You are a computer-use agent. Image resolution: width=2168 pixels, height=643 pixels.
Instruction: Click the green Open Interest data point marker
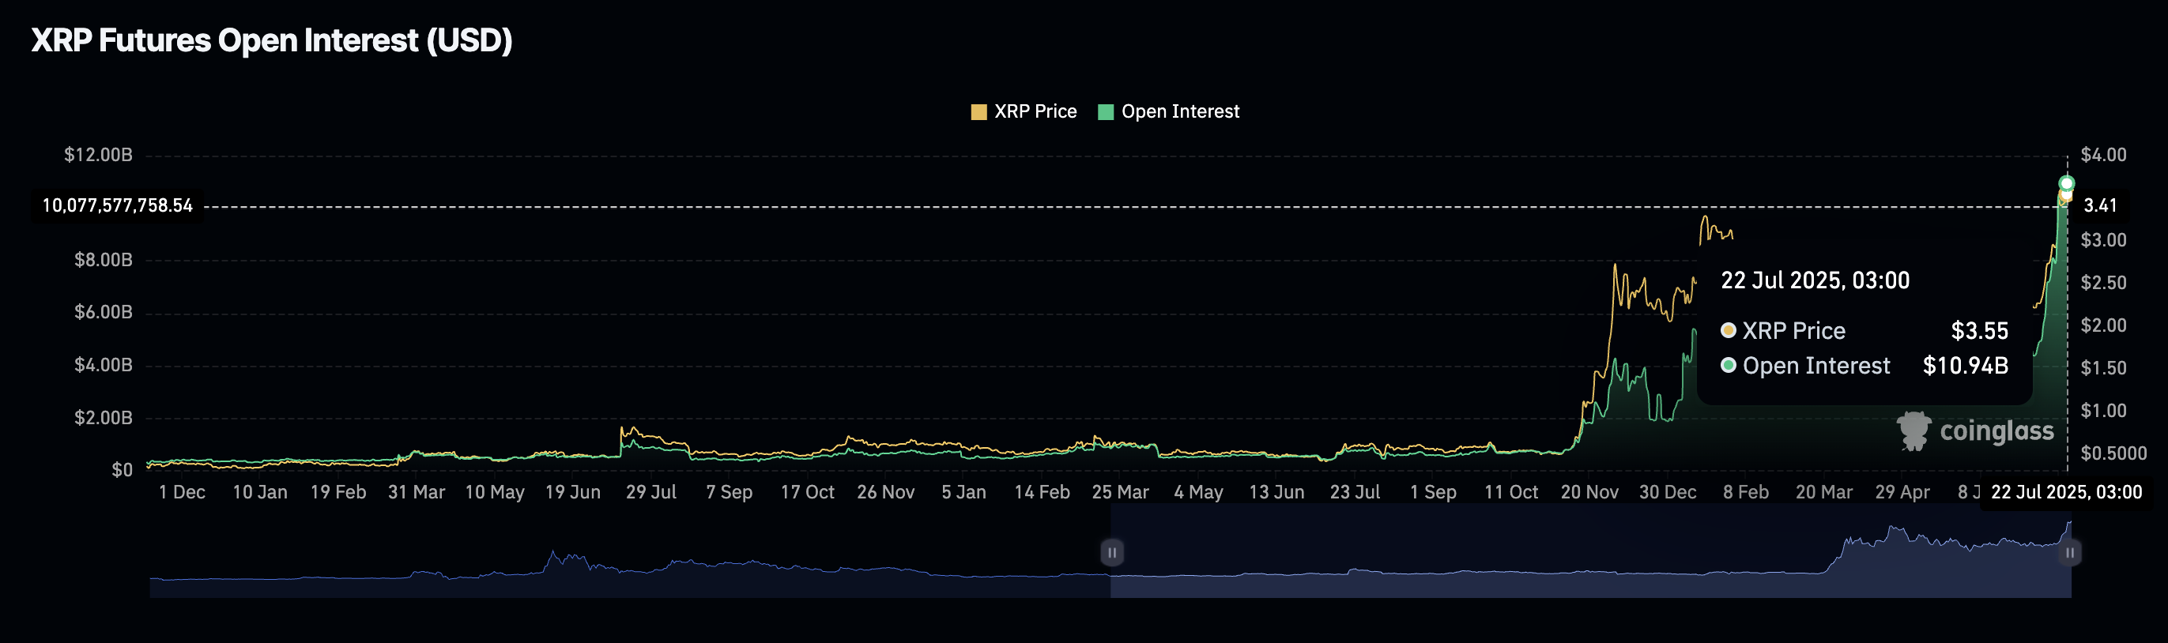point(2066,183)
